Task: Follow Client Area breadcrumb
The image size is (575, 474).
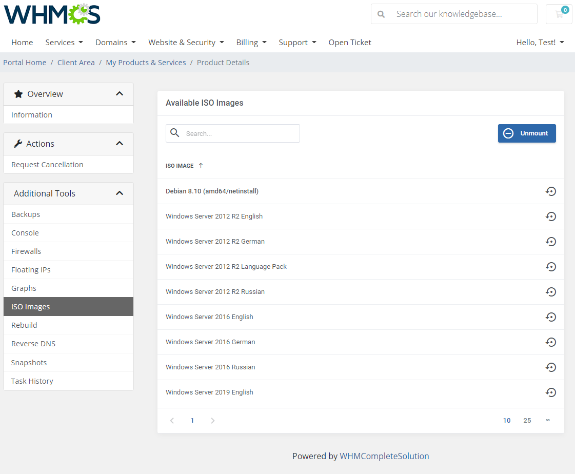Action: [76, 63]
